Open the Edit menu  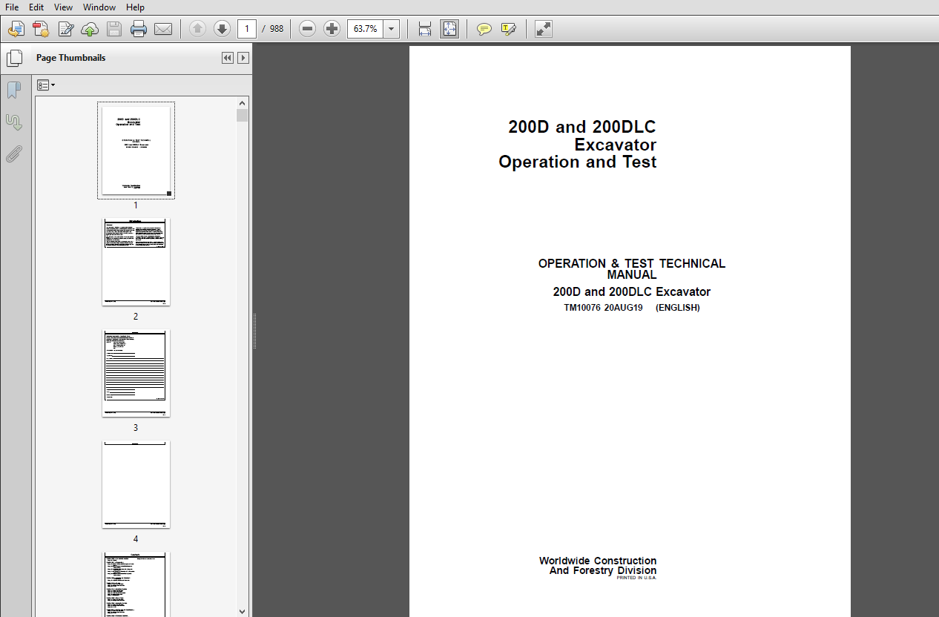click(x=36, y=7)
